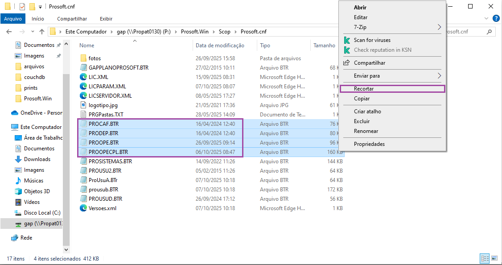
Task: Switch to large icons view in status bar
Action: point(494,259)
